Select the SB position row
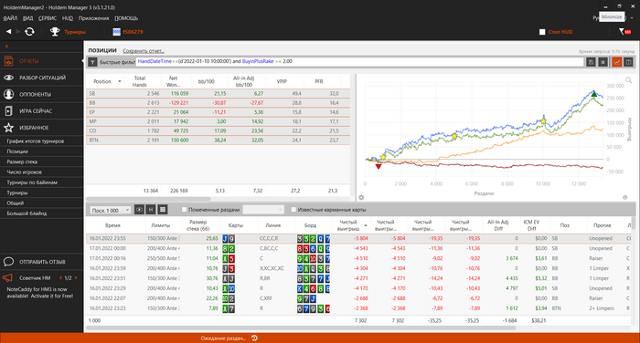Screen dimensions: 640x343 point(218,93)
